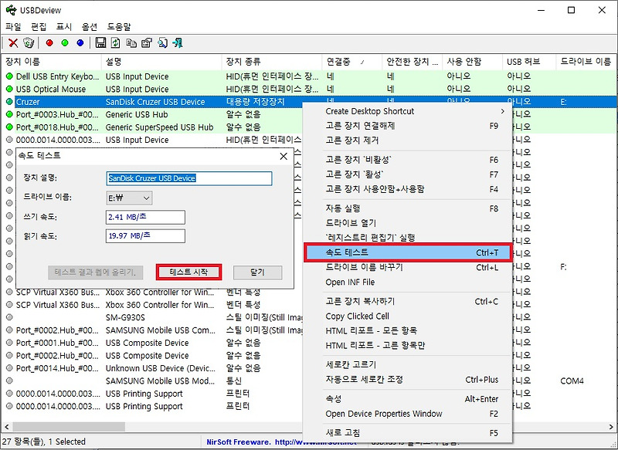Viewport: 618px width, 450px height.
Task: Click green status dot of Port_#0018.Hub row
Action: tap(9, 127)
